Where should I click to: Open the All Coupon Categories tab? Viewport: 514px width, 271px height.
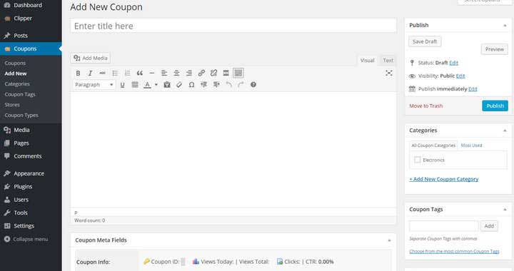[x=433, y=145]
